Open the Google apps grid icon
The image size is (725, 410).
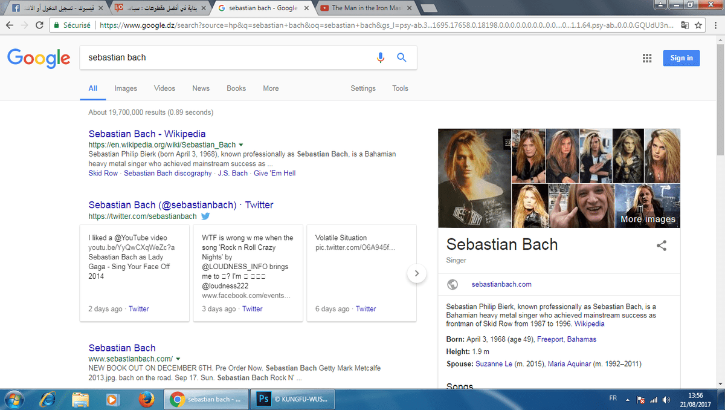point(647,58)
